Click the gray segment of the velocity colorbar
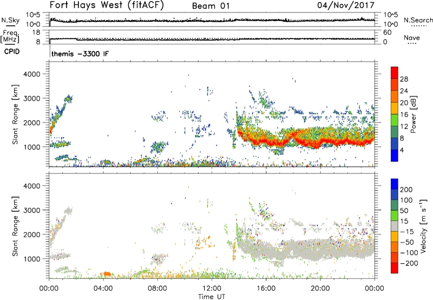This screenshot has height=300, width=433. click(x=395, y=226)
